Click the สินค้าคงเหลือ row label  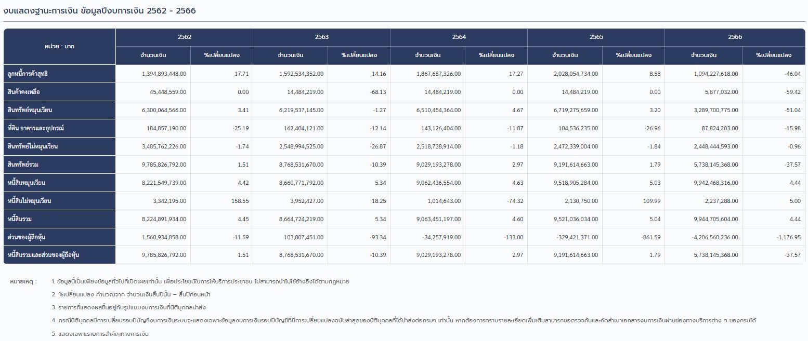click(24, 92)
